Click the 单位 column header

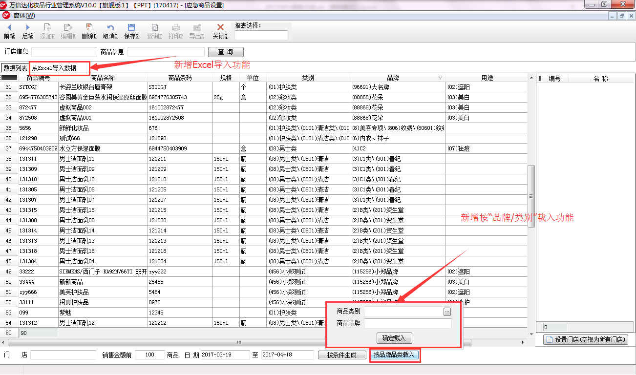(253, 78)
